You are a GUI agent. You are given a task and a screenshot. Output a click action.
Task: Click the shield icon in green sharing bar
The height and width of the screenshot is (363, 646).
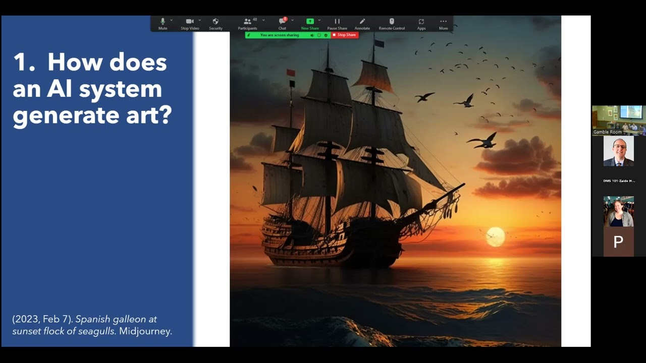click(x=326, y=35)
